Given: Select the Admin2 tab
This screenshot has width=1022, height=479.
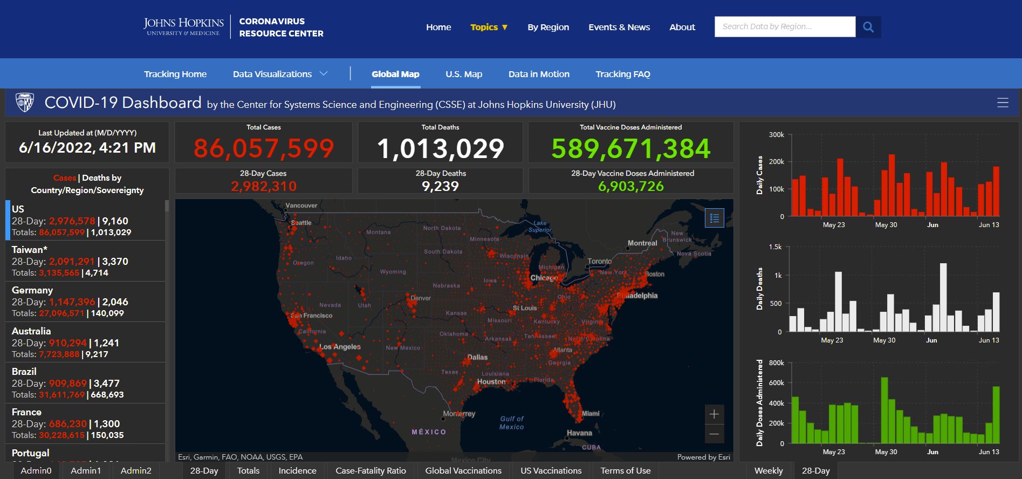Looking at the screenshot, I should (x=136, y=470).
